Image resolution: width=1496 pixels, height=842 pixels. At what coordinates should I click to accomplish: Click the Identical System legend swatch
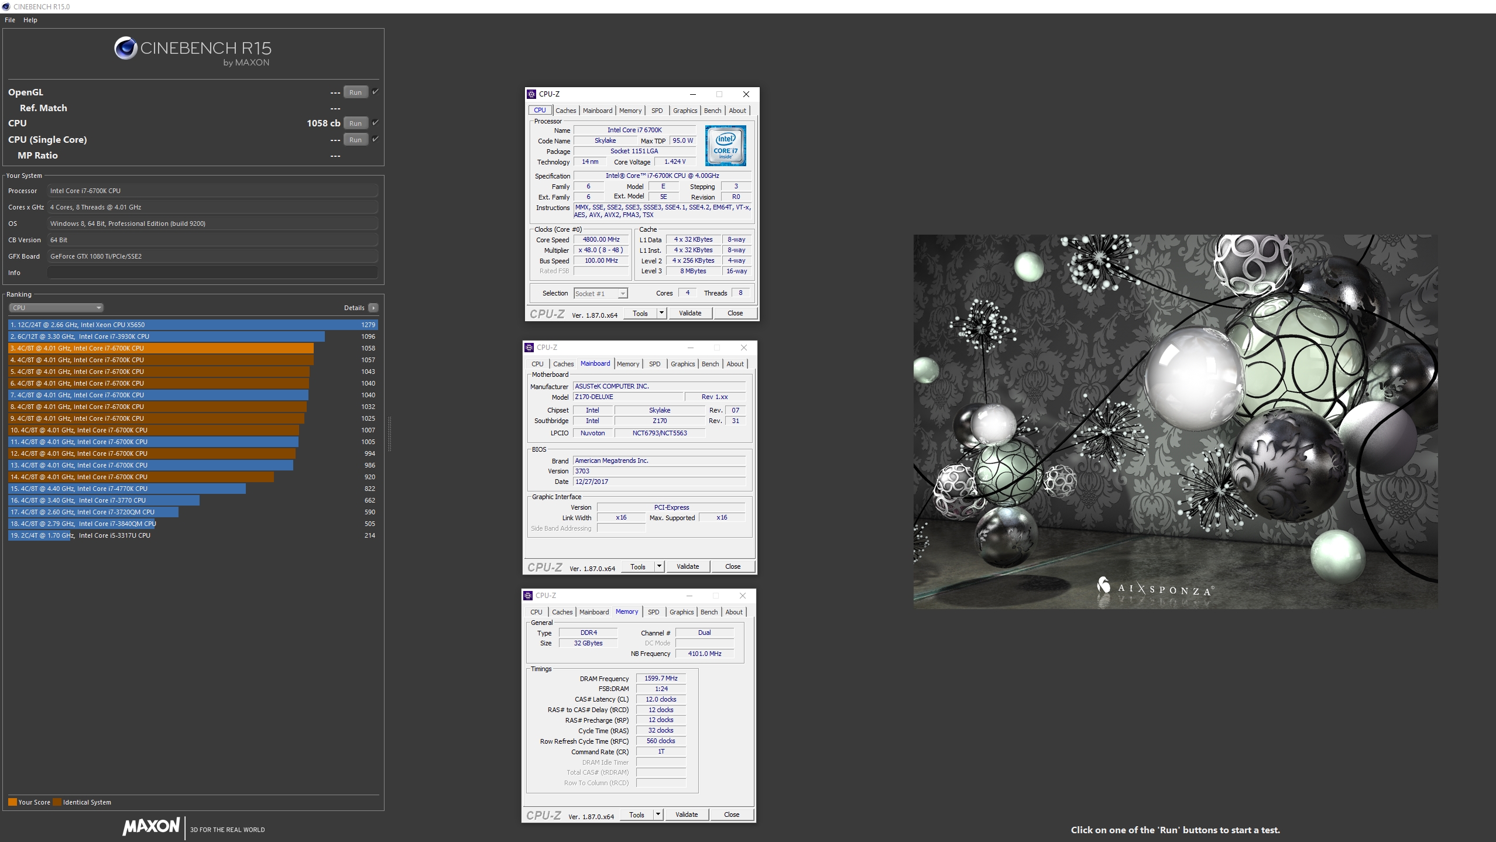(x=57, y=802)
